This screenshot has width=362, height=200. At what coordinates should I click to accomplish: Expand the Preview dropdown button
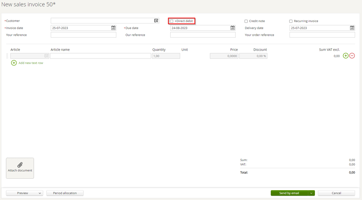click(25, 193)
